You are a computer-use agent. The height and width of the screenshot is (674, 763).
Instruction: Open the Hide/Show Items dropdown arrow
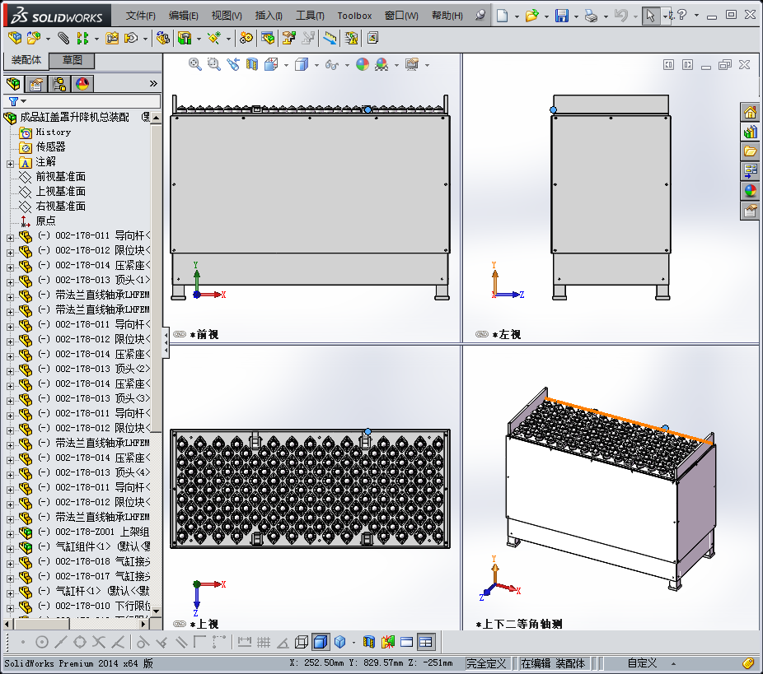pyautogui.click(x=347, y=65)
